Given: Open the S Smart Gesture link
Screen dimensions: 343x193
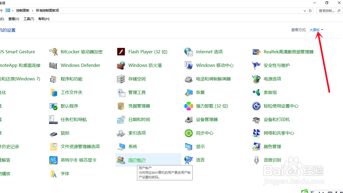Looking at the screenshot, I should click(x=18, y=52).
